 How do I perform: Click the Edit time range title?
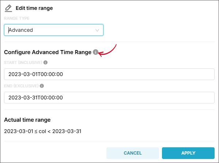click(x=34, y=8)
